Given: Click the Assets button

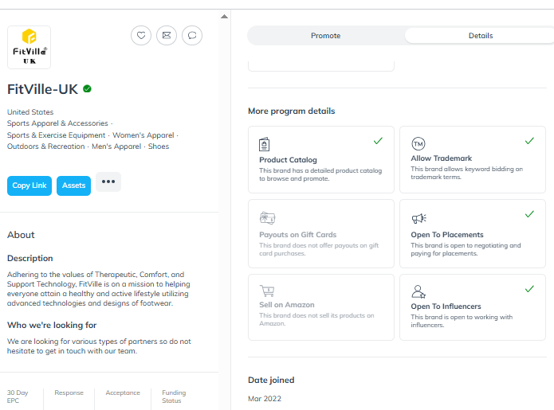Looking at the screenshot, I should coord(73,185).
